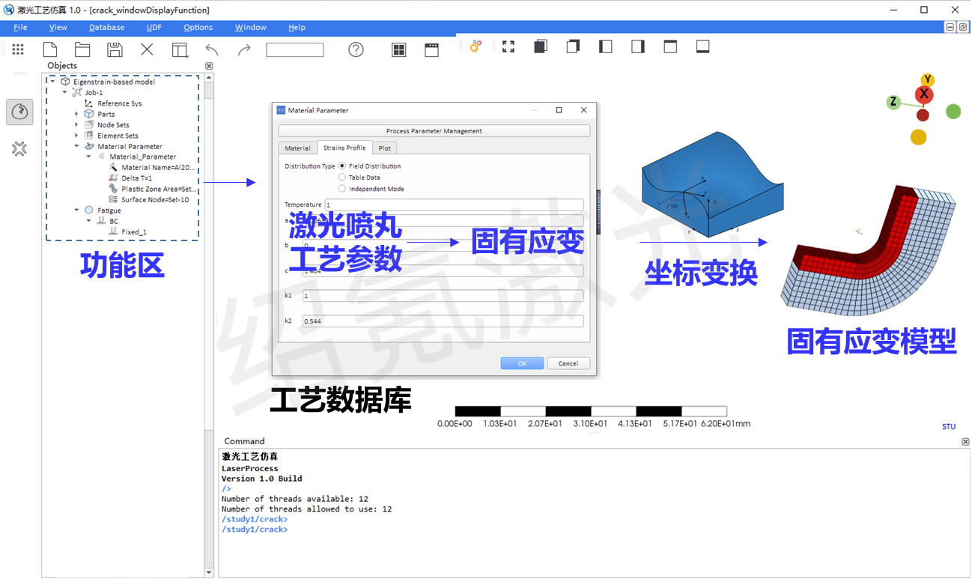Expand the Parts tree node
Screen dimensions: 975x579
(78, 114)
